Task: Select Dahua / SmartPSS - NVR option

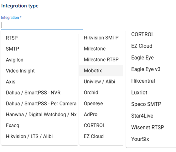Action: [39, 93]
